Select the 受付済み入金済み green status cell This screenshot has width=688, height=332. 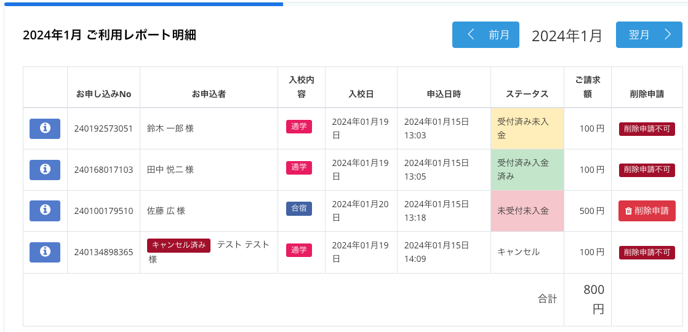[x=527, y=170]
